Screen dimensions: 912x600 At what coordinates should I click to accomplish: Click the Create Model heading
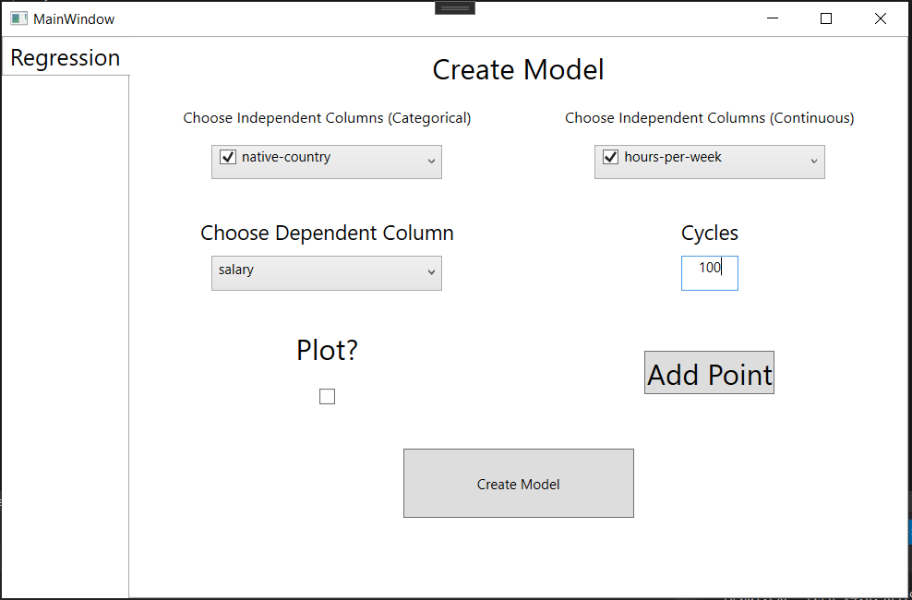click(x=518, y=70)
